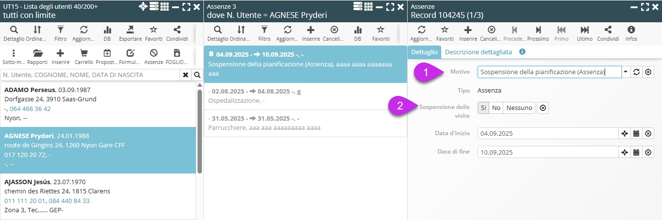Expand the Motivo dropdown arrow
Viewport: 662px width, 220px height.
[626, 72]
